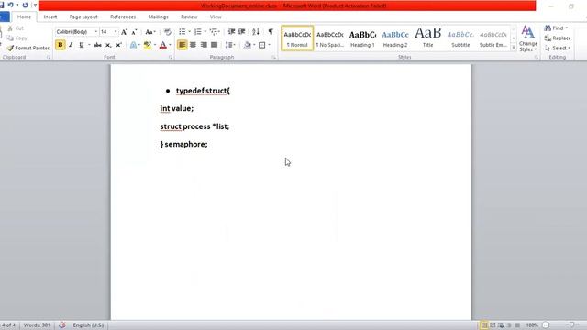Image resolution: width=587 pixels, height=330 pixels.
Task: Toggle Italic formatting
Action: (71, 45)
